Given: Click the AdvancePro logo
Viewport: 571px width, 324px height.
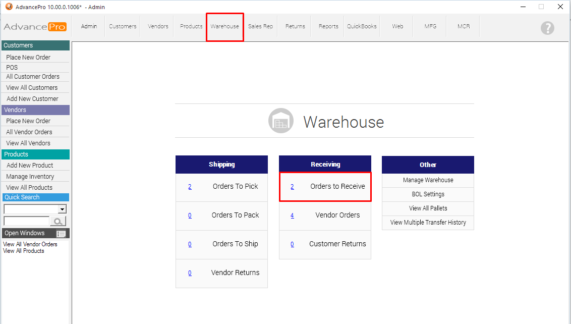Looking at the screenshot, I should pyautogui.click(x=35, y=27).
